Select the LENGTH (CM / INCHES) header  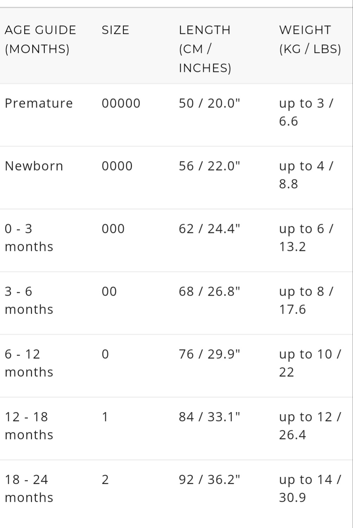(x=205, y=49)
